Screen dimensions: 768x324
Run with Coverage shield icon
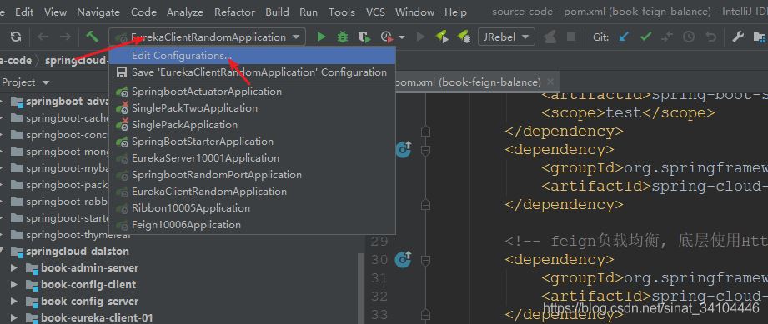coord(364,37)
